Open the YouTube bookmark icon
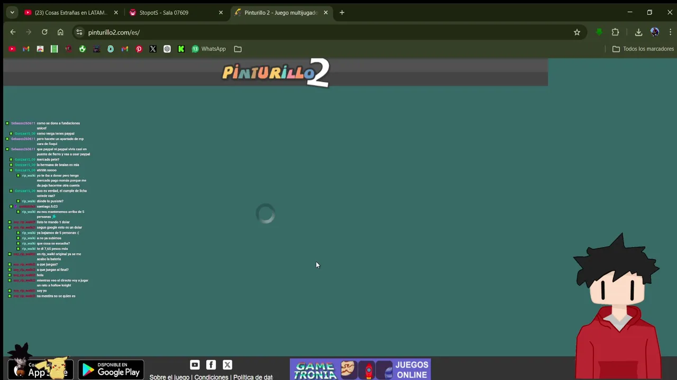Viewport: 677px width, 380px height. click(12, 49)
